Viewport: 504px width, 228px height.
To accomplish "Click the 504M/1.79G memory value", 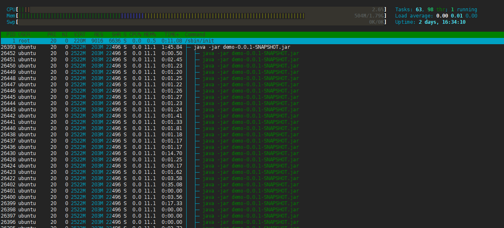I will 369,16.
